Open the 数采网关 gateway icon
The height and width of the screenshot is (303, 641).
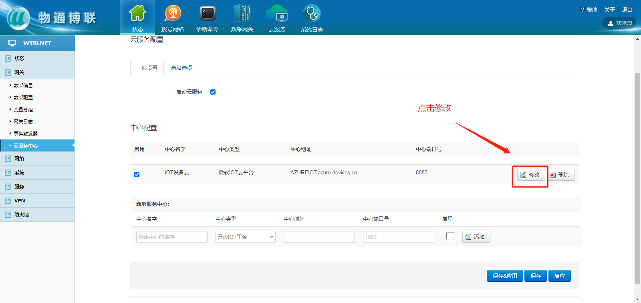pos(242,13)
